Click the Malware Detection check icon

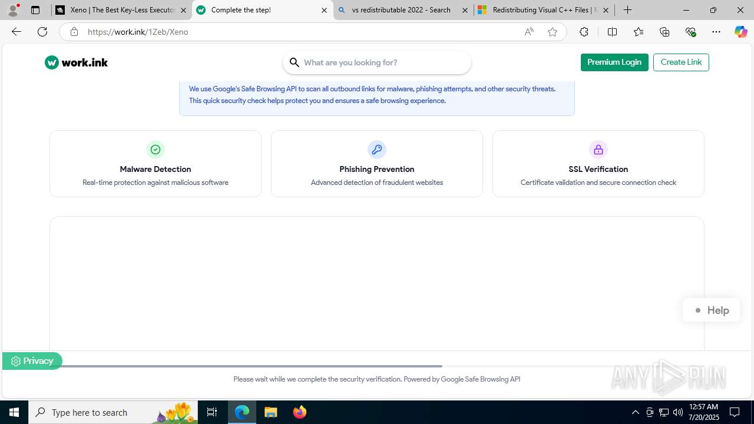[156, 150]
